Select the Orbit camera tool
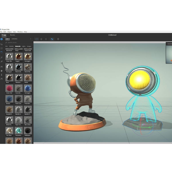The width and height of the screenshot is (172, 172). coord(2,67)
